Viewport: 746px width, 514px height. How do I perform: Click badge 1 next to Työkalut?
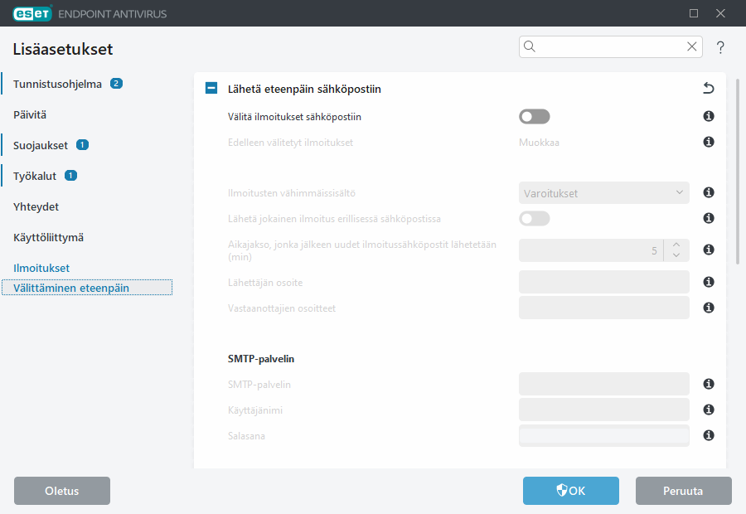71,176
